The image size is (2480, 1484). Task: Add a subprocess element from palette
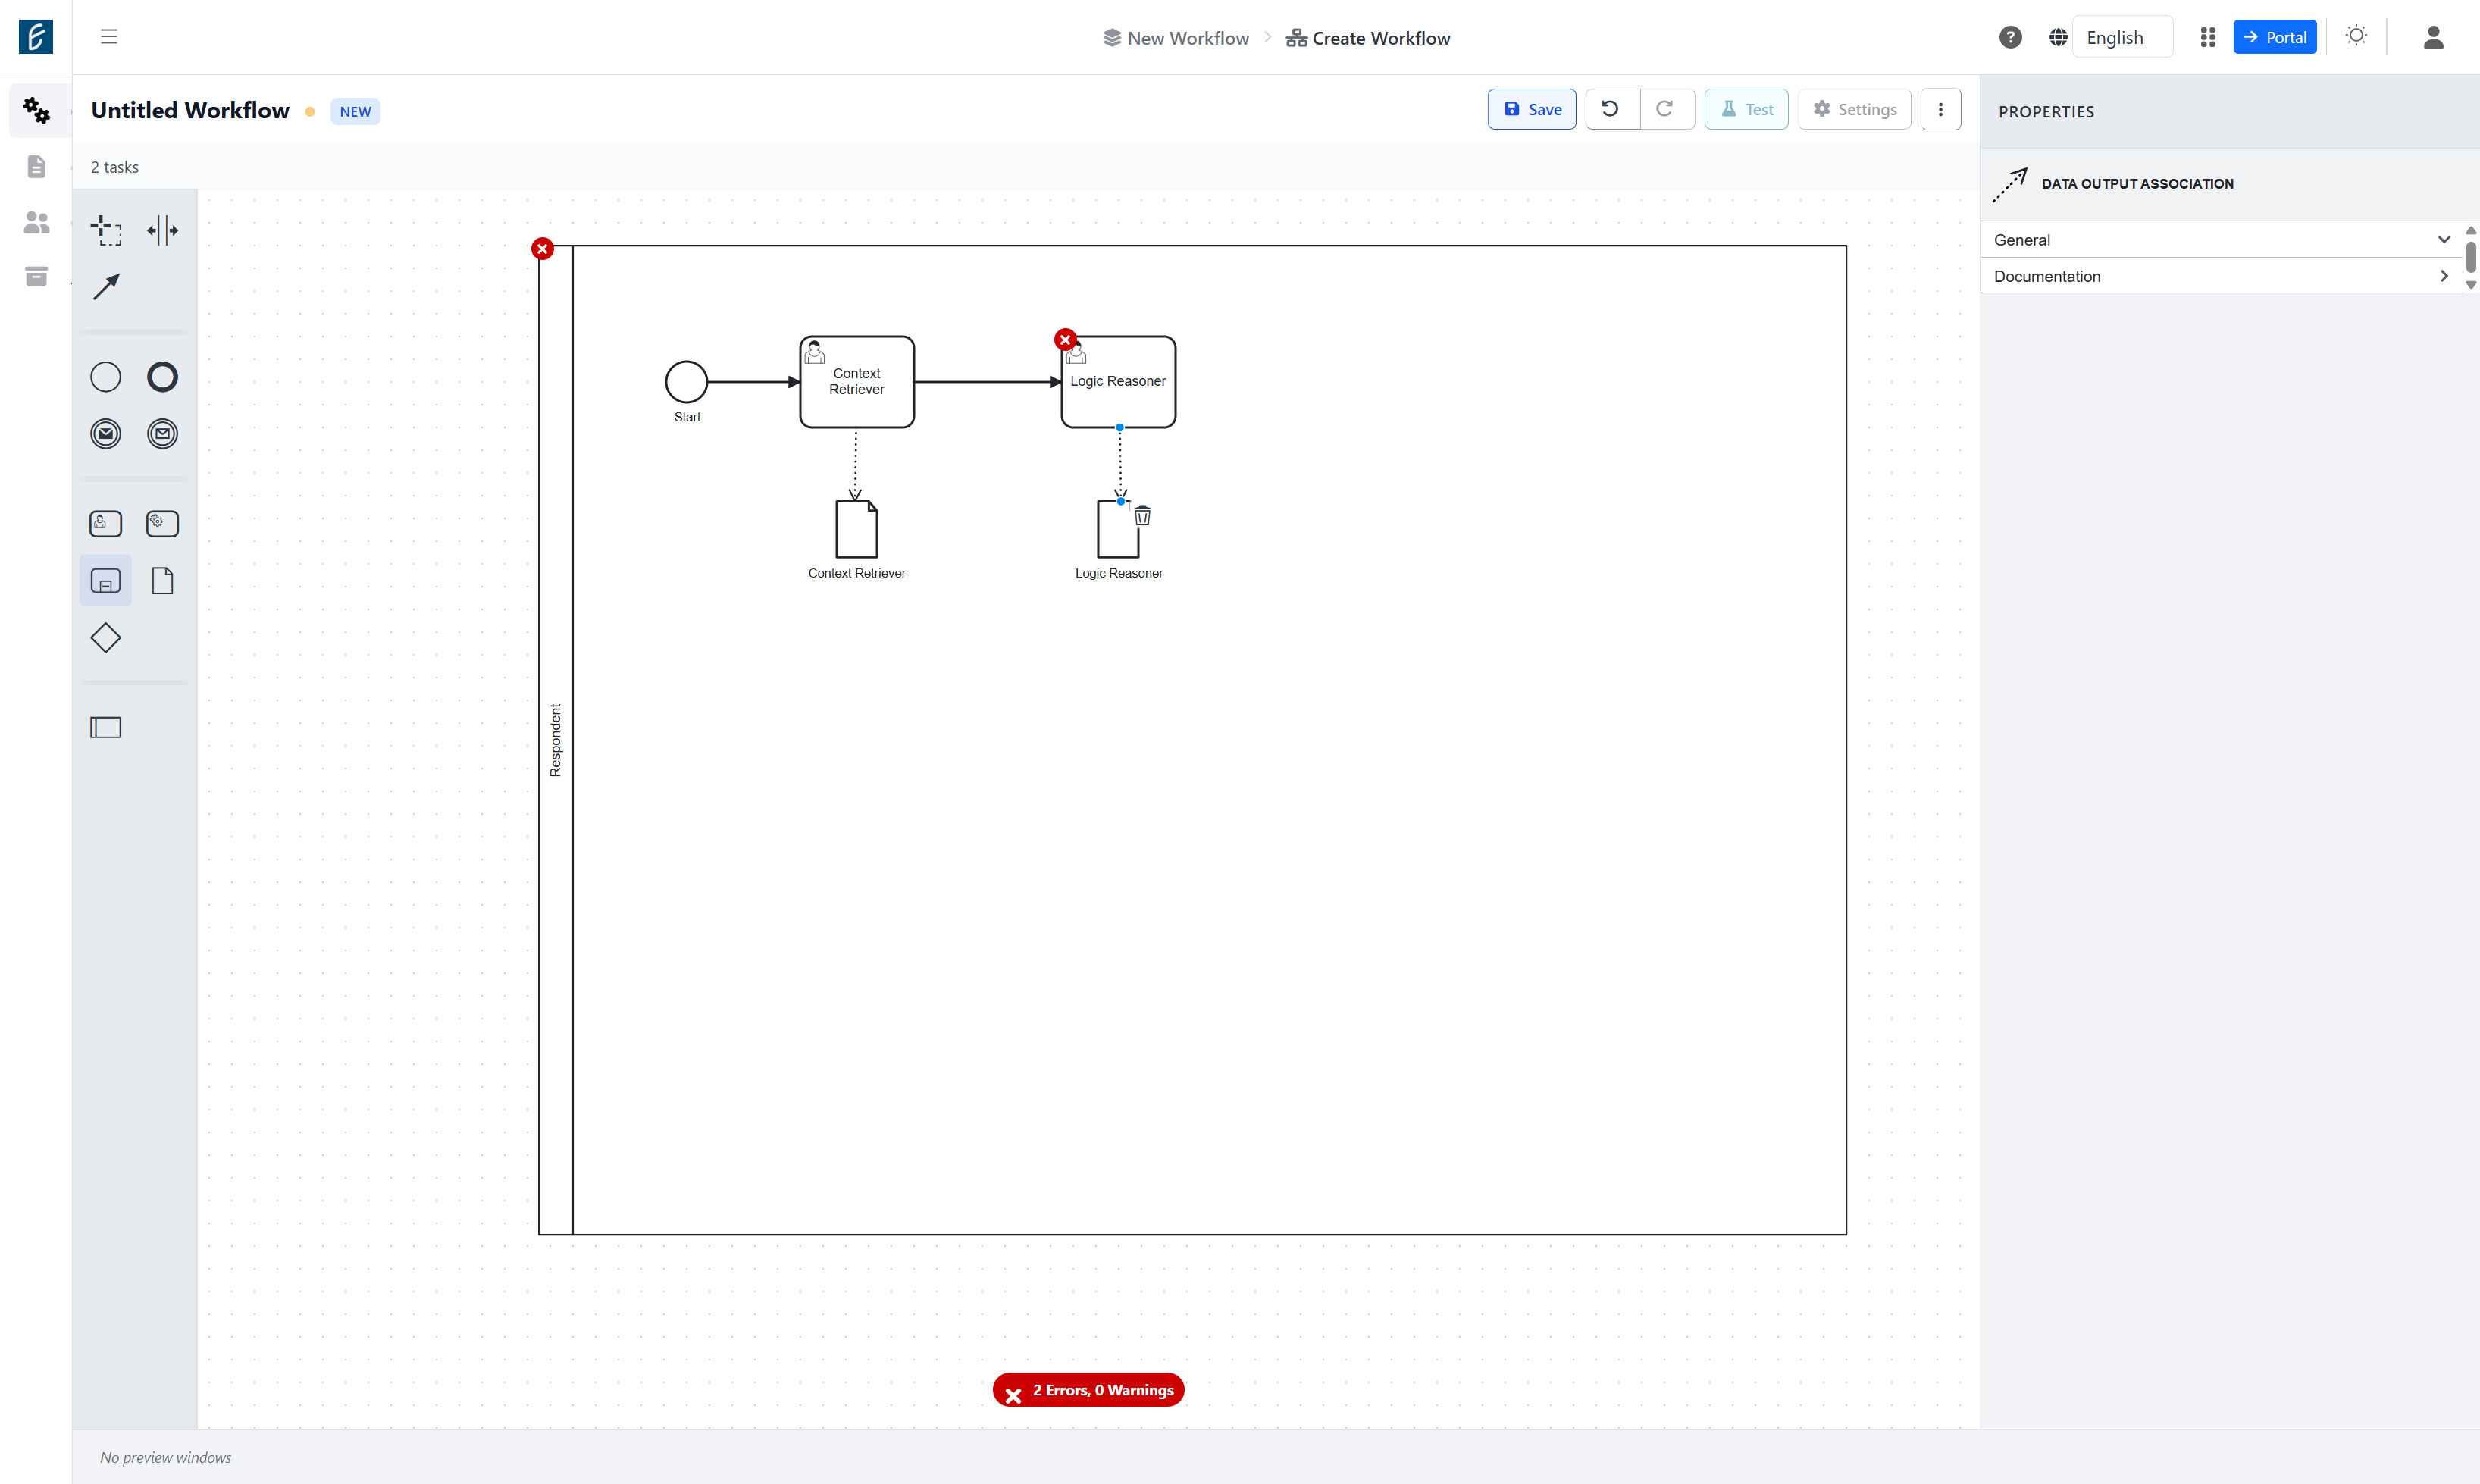[106, 581]
